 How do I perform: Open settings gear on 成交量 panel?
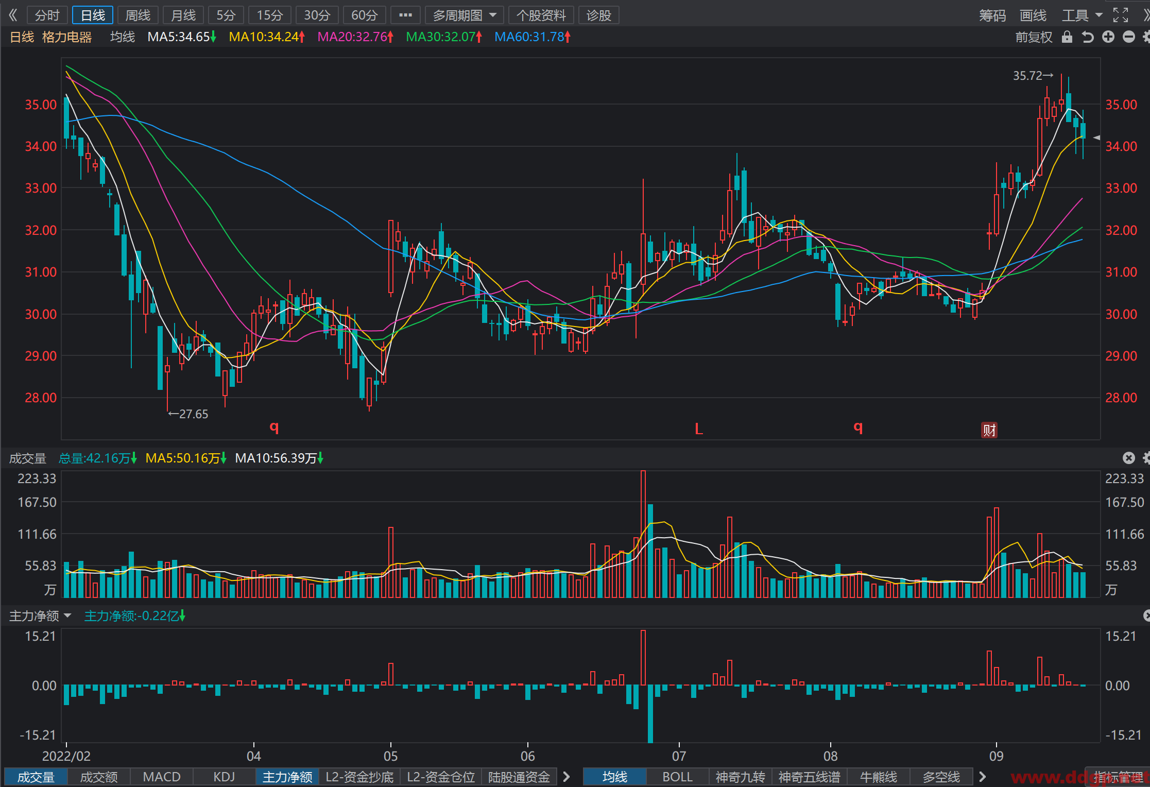coord(1146,458)
